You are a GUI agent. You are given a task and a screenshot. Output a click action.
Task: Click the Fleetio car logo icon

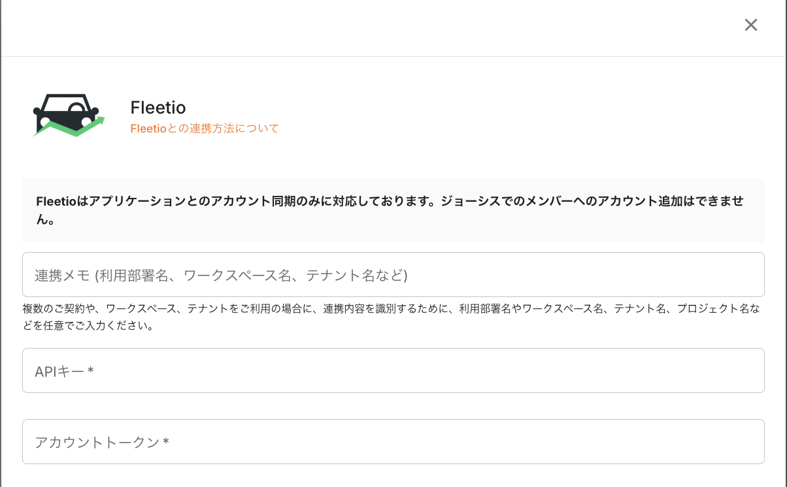69,115
